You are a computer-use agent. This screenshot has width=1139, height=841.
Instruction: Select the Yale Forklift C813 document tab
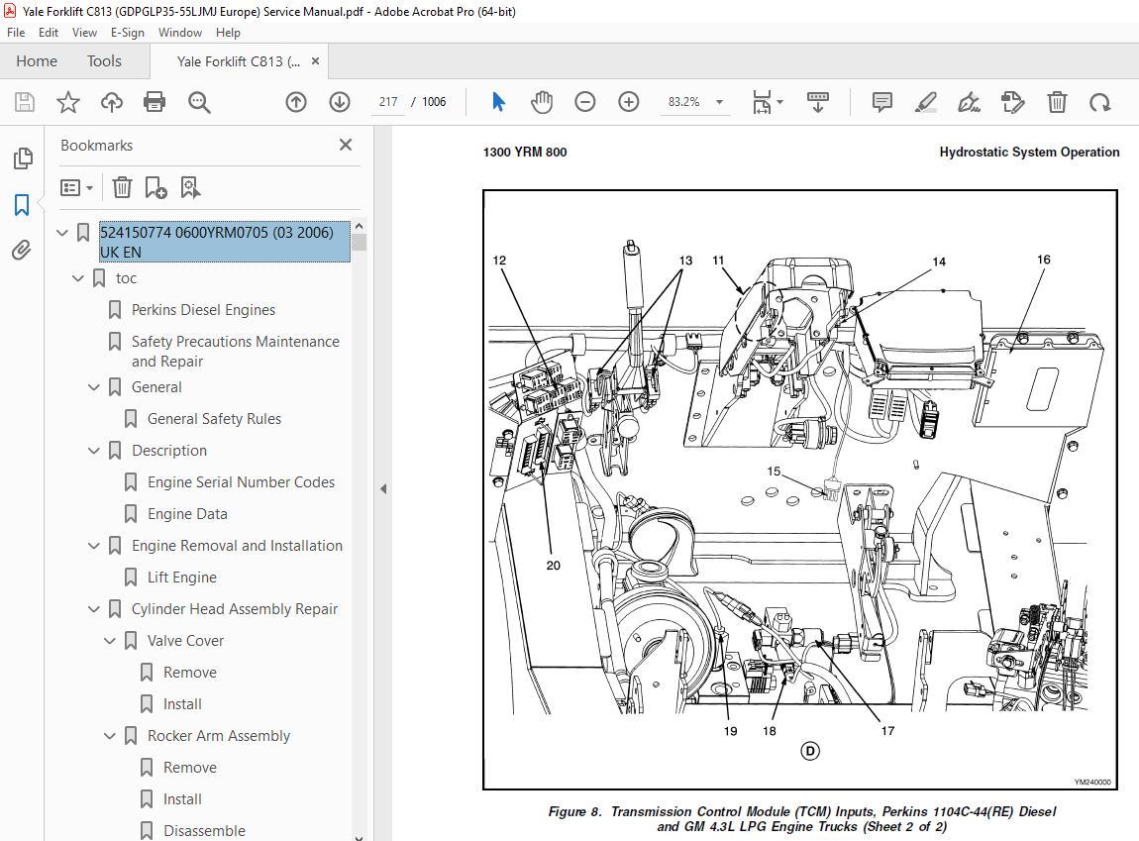pos(239,61)
